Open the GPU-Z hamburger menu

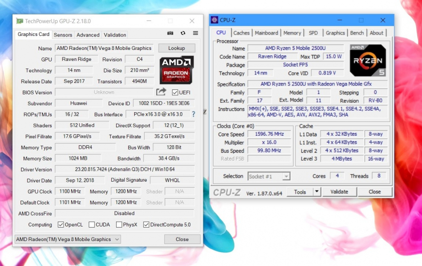click(x=195, y=33)
